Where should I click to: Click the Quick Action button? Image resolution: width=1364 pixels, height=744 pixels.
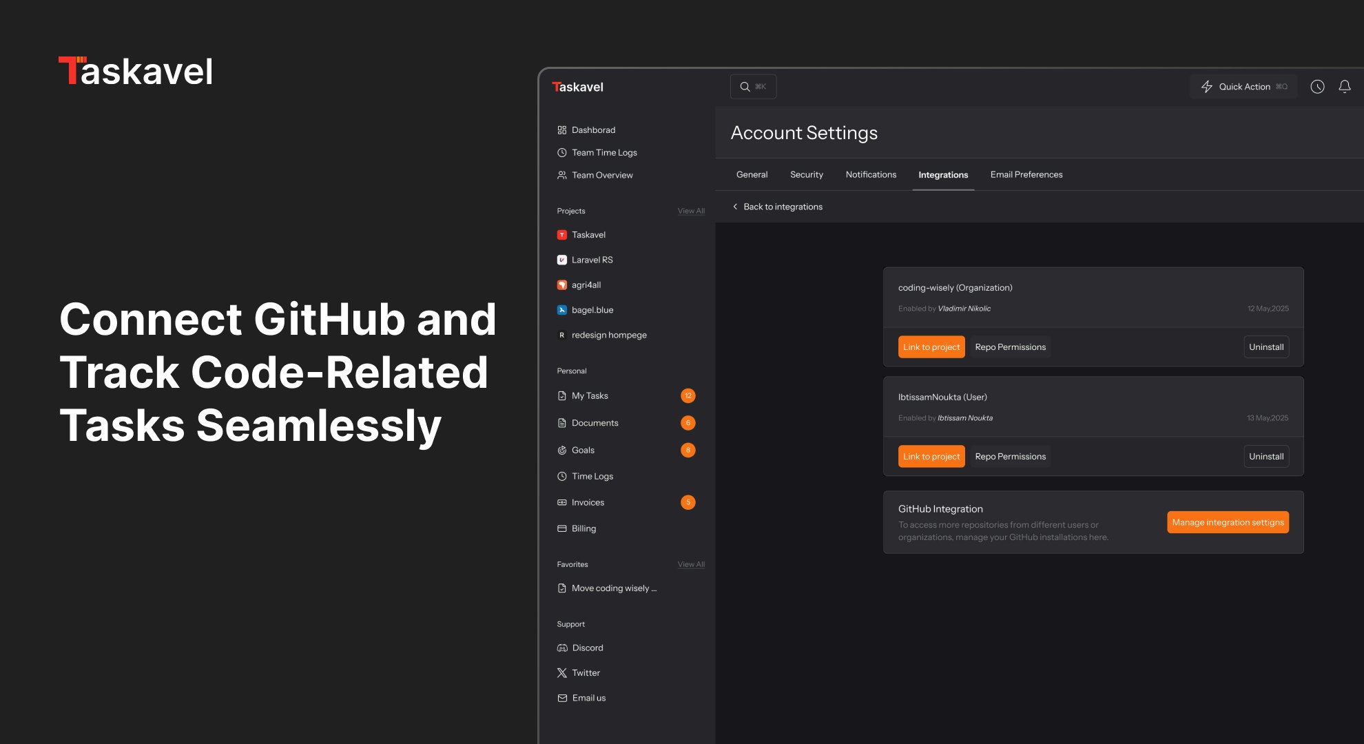tap(1243, 87)
